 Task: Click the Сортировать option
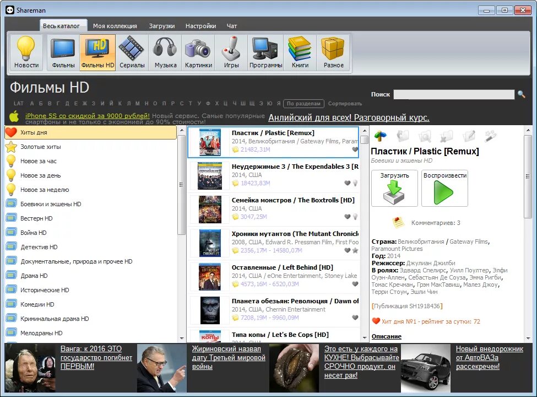pos(345,104)
